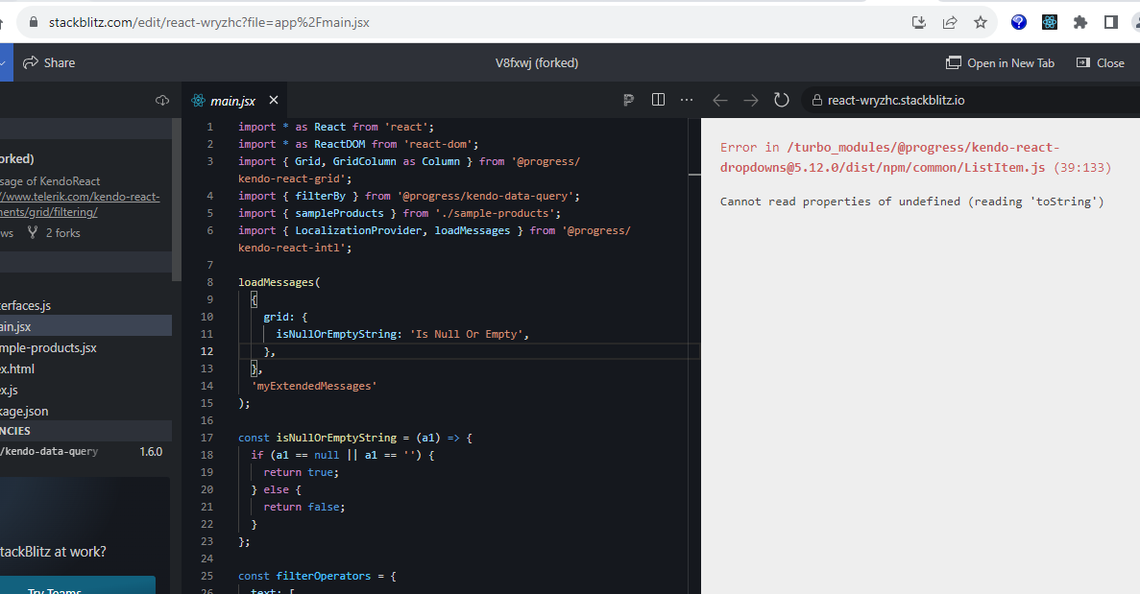Click the V8fxwj (forked) project title
The image size is (1140, 594).
pos(537,63)
